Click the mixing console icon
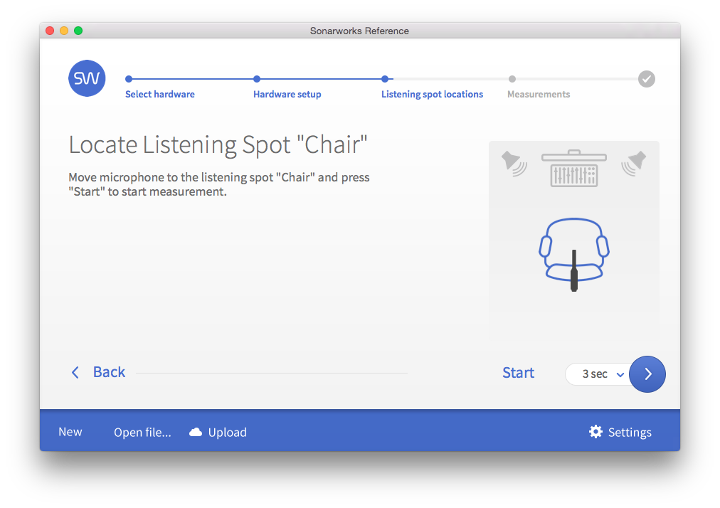 [573, 169]
